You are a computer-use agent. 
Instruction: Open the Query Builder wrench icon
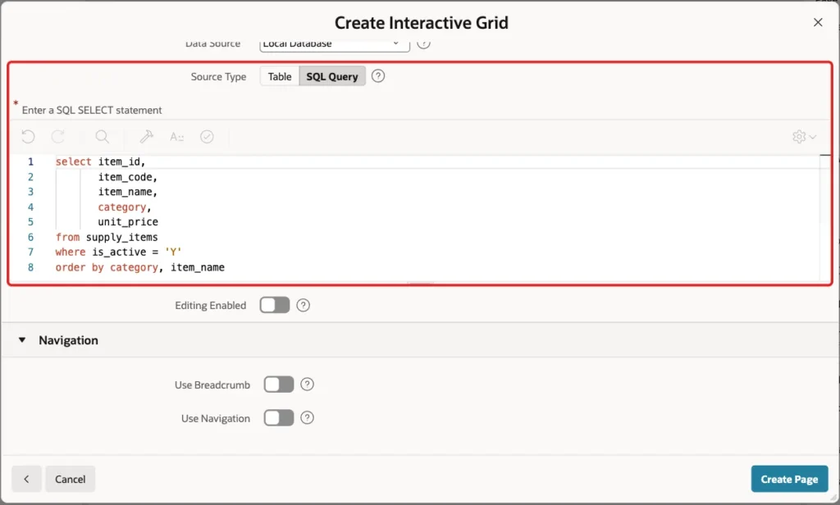point(146,137)
